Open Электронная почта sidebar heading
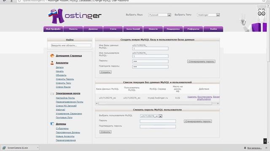 [x=68, y=94]
